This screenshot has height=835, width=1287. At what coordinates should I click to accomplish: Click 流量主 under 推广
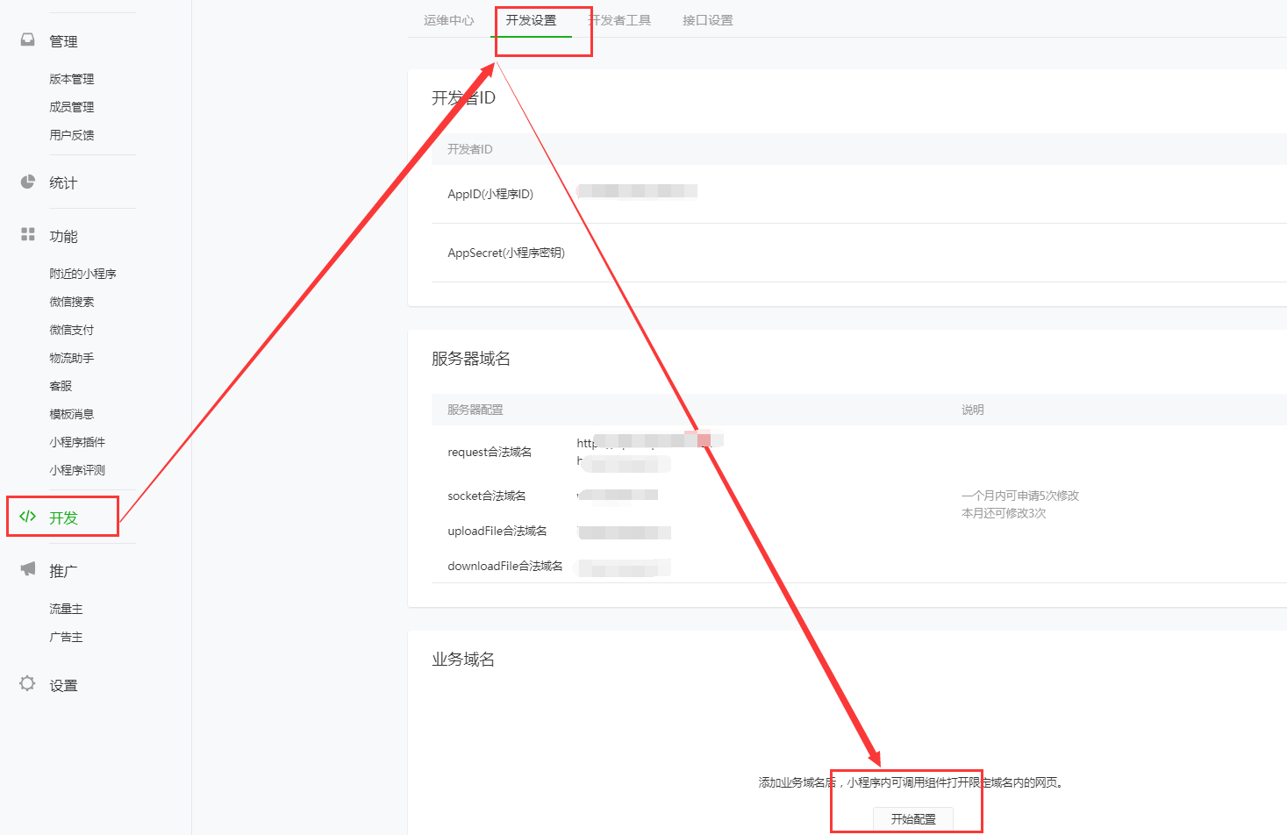[66, 609]
